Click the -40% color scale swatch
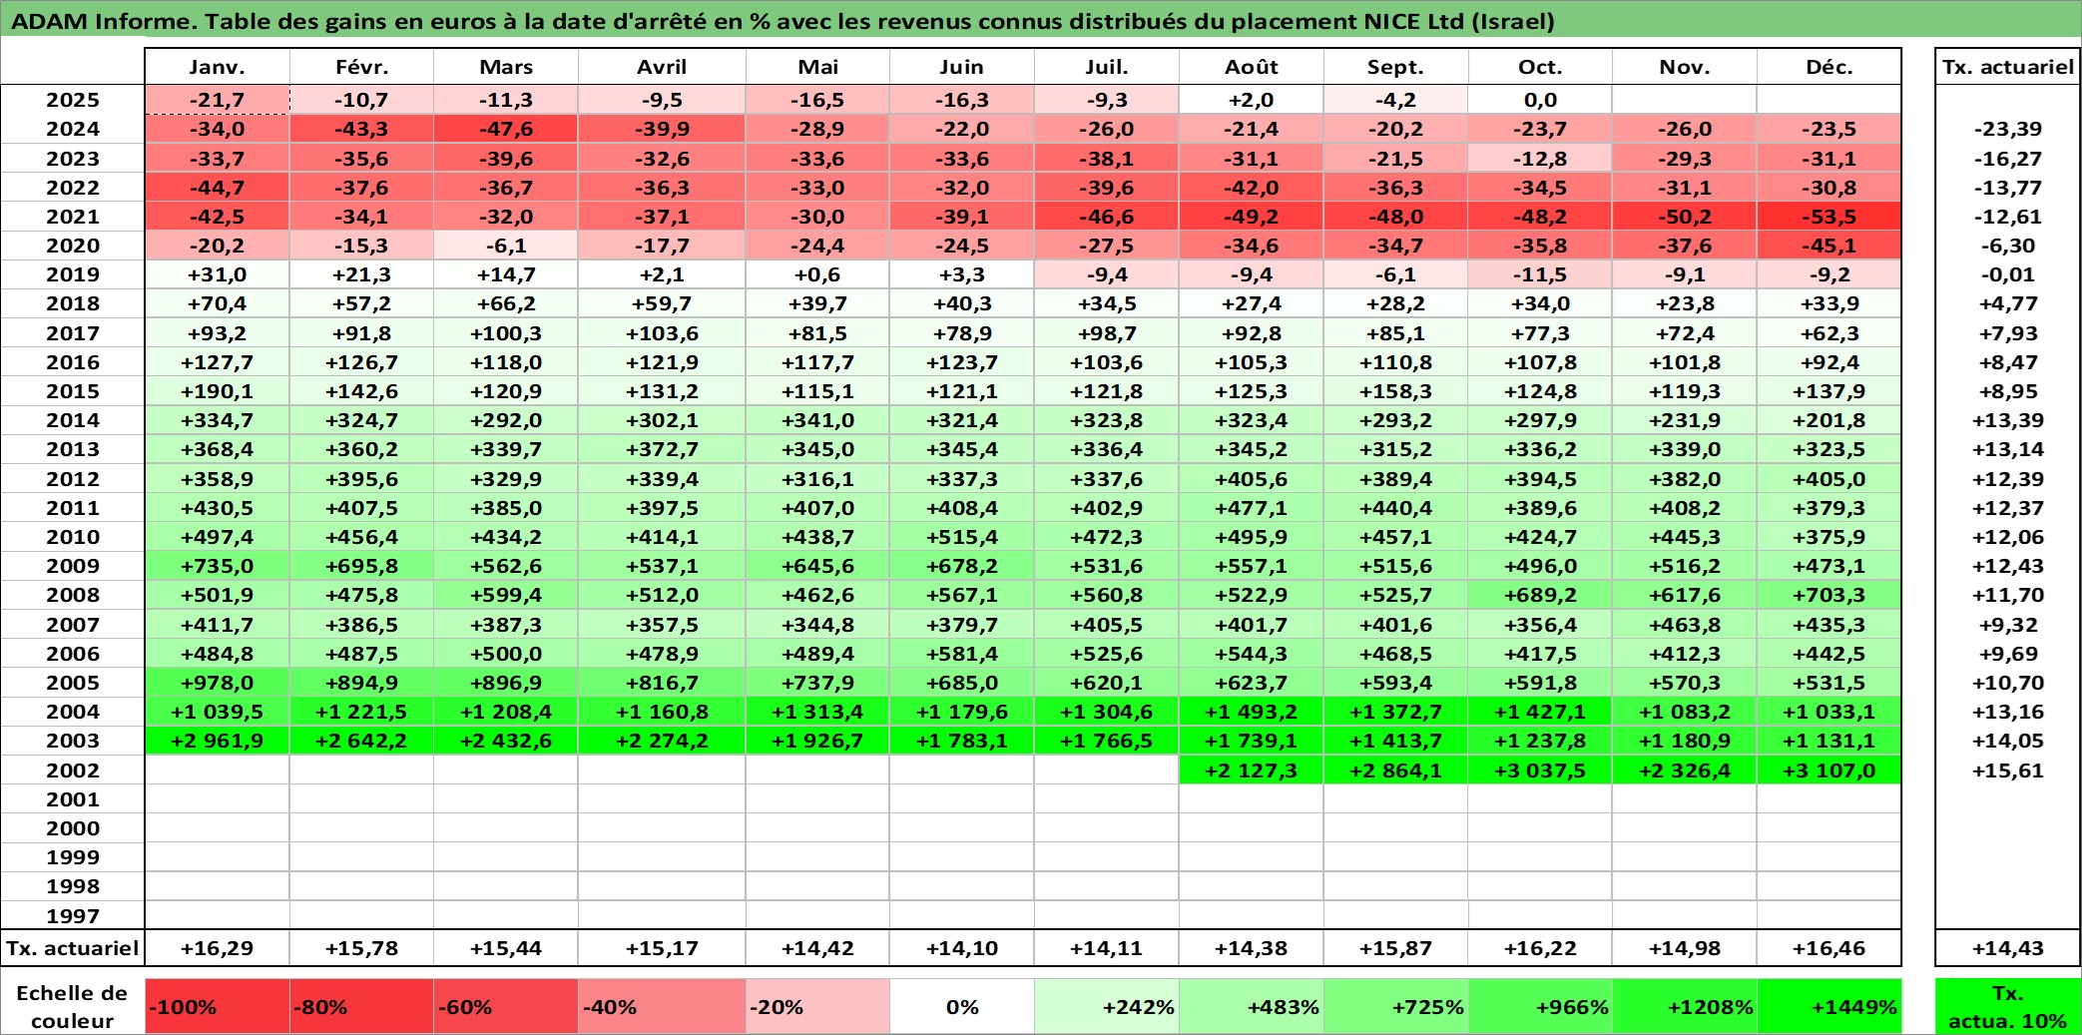The height and width of the screenshot is (1035, 2082). point(662,1006)
